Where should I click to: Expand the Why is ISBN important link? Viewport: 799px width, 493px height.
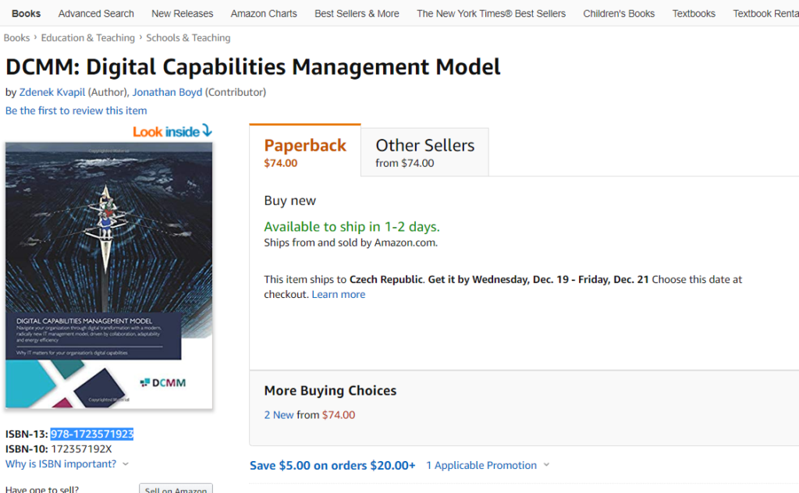pyautogui.click(x=67, y=464)
